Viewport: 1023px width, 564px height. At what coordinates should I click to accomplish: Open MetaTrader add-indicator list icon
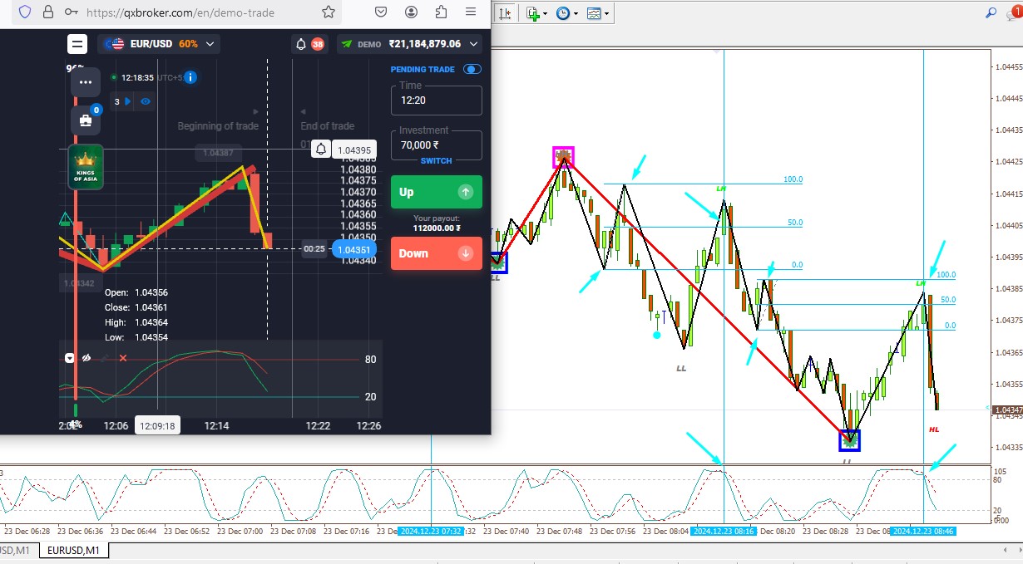coord(532,13)
